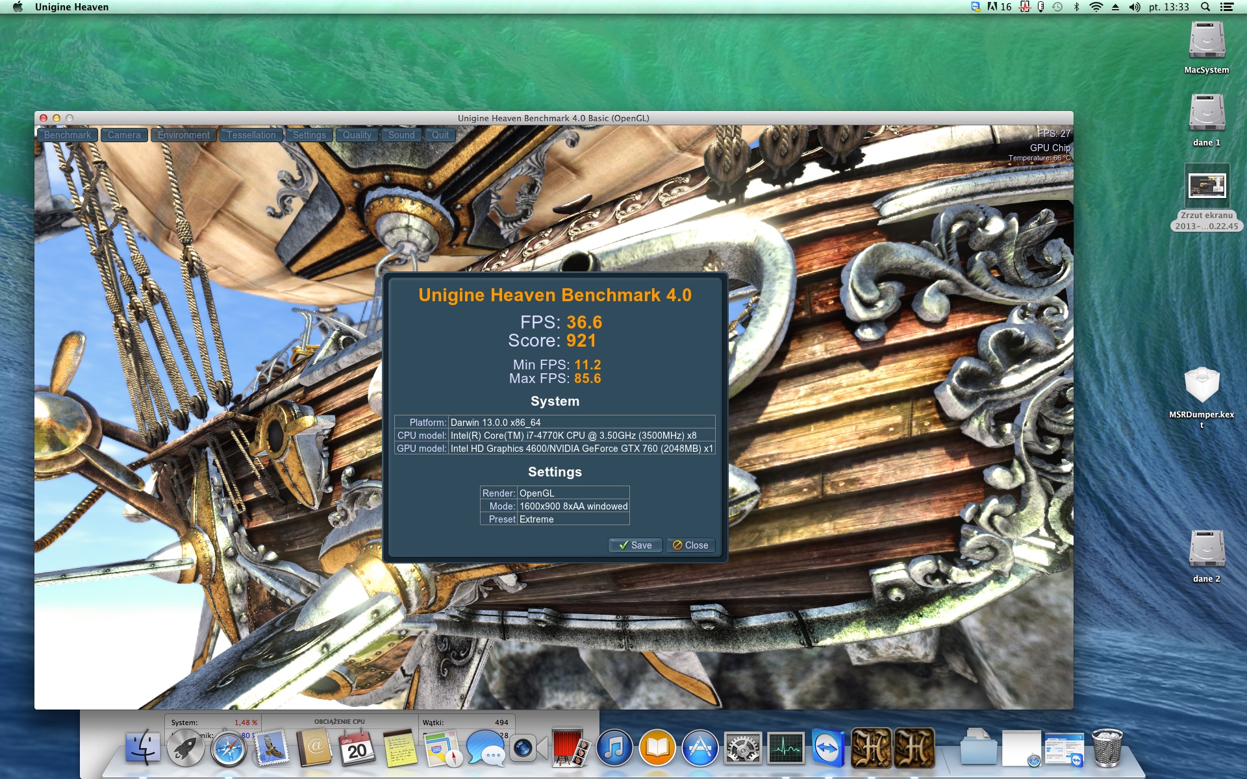Open the Wi-Fi status menu
Screen dimensions: 1247x779
point(1096,7)
